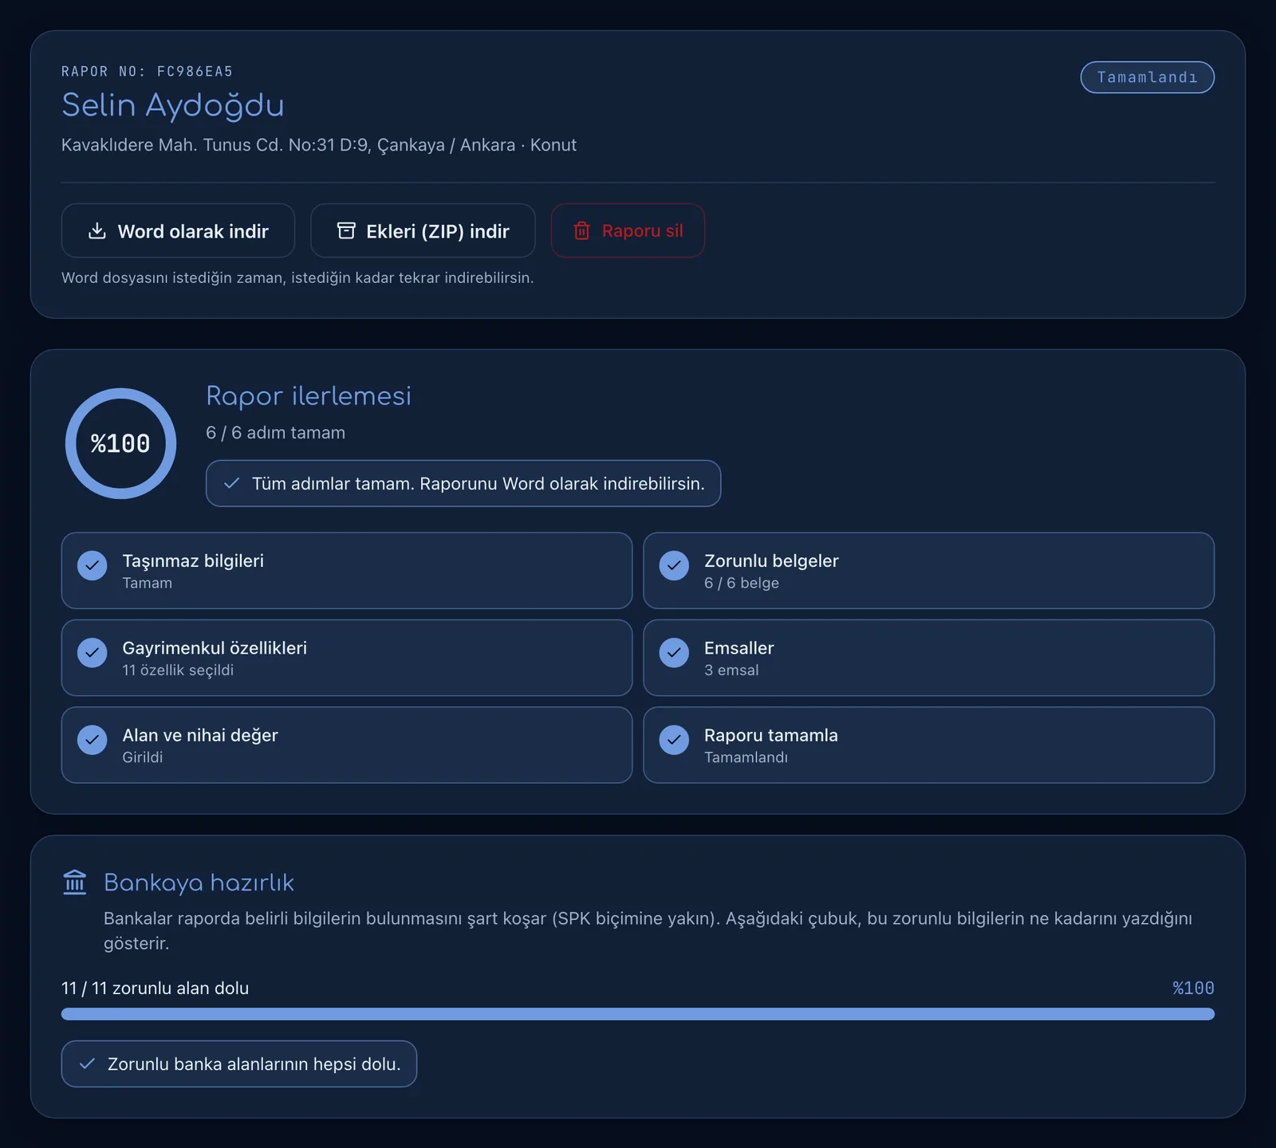Image resolution: width=1276 pixels, height=1148 pixels.
Task: Click the %100 circular progress ring
Action: click(x=120, y=443)
